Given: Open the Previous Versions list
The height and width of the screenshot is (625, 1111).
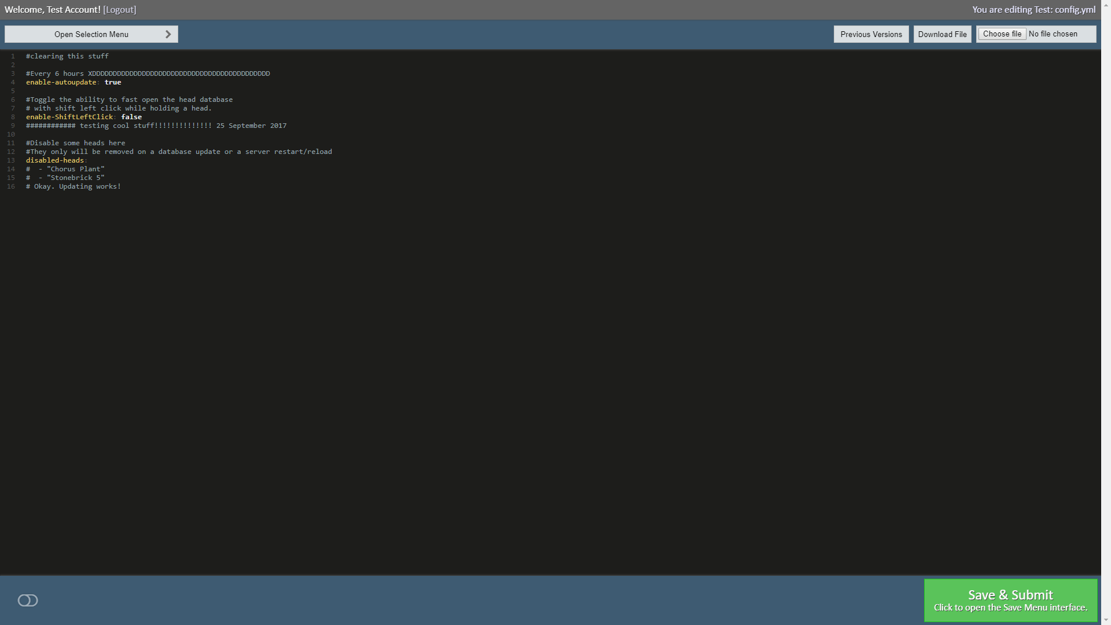Looking at the screenshot, I should (871, 34).
